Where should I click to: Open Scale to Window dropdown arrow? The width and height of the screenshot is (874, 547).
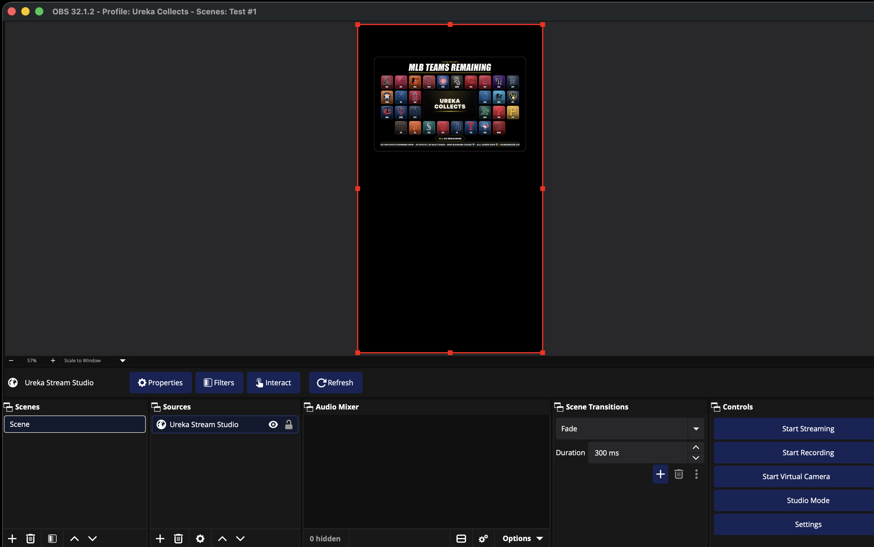tap(122, 360)
